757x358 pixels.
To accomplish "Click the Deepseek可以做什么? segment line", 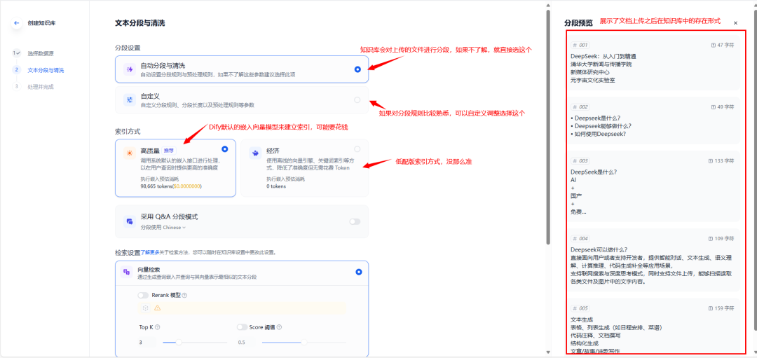I will tap(599, 249).
